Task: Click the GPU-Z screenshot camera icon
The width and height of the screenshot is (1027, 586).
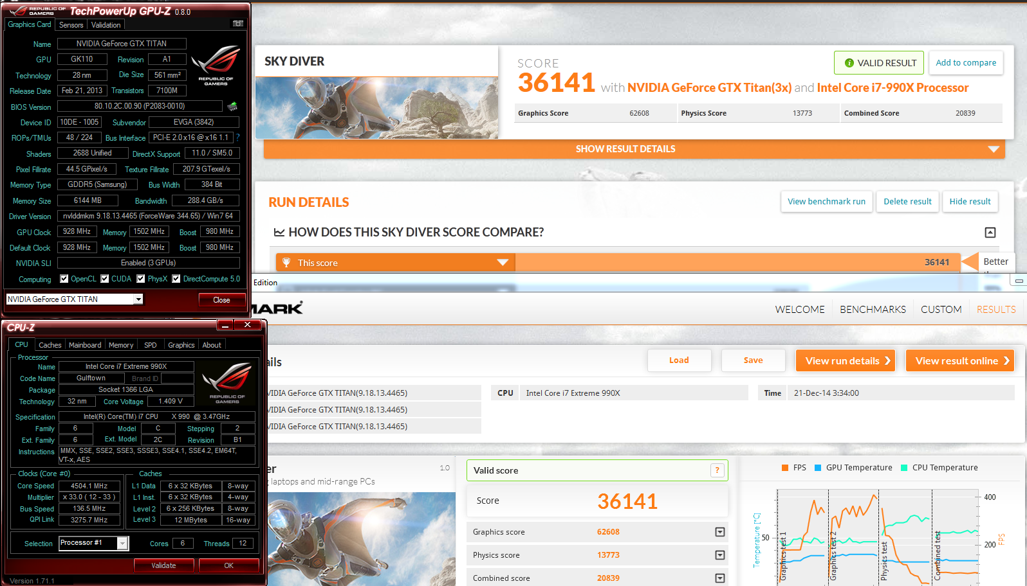Action: [x=238, y=24]
